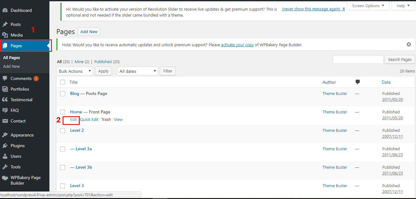Select the Level 2 page checkbox

(x=63, y=130)
